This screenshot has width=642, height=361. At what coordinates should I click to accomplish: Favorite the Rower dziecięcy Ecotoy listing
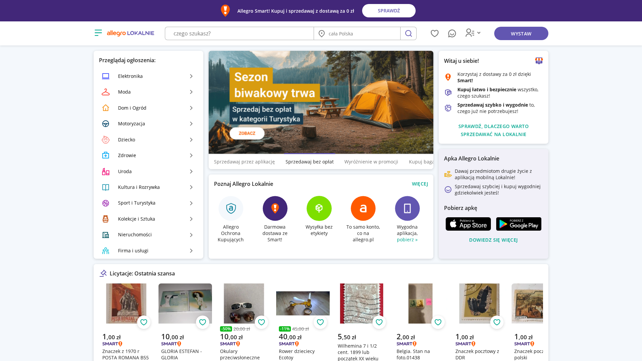point(320,322)
